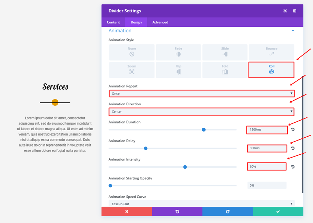Select the Bounce animation style

tap(271, 52)
